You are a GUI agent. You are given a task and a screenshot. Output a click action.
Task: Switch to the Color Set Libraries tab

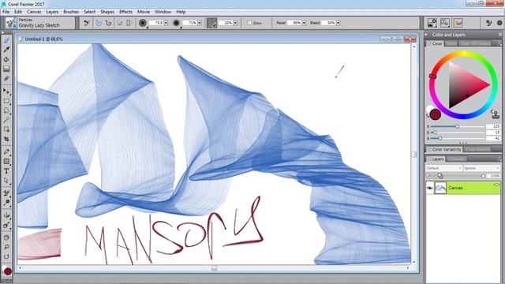tap(475, 43)
